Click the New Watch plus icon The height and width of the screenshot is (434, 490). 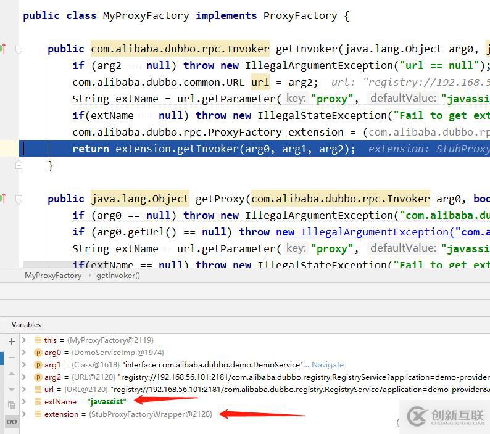click(11, 341)
